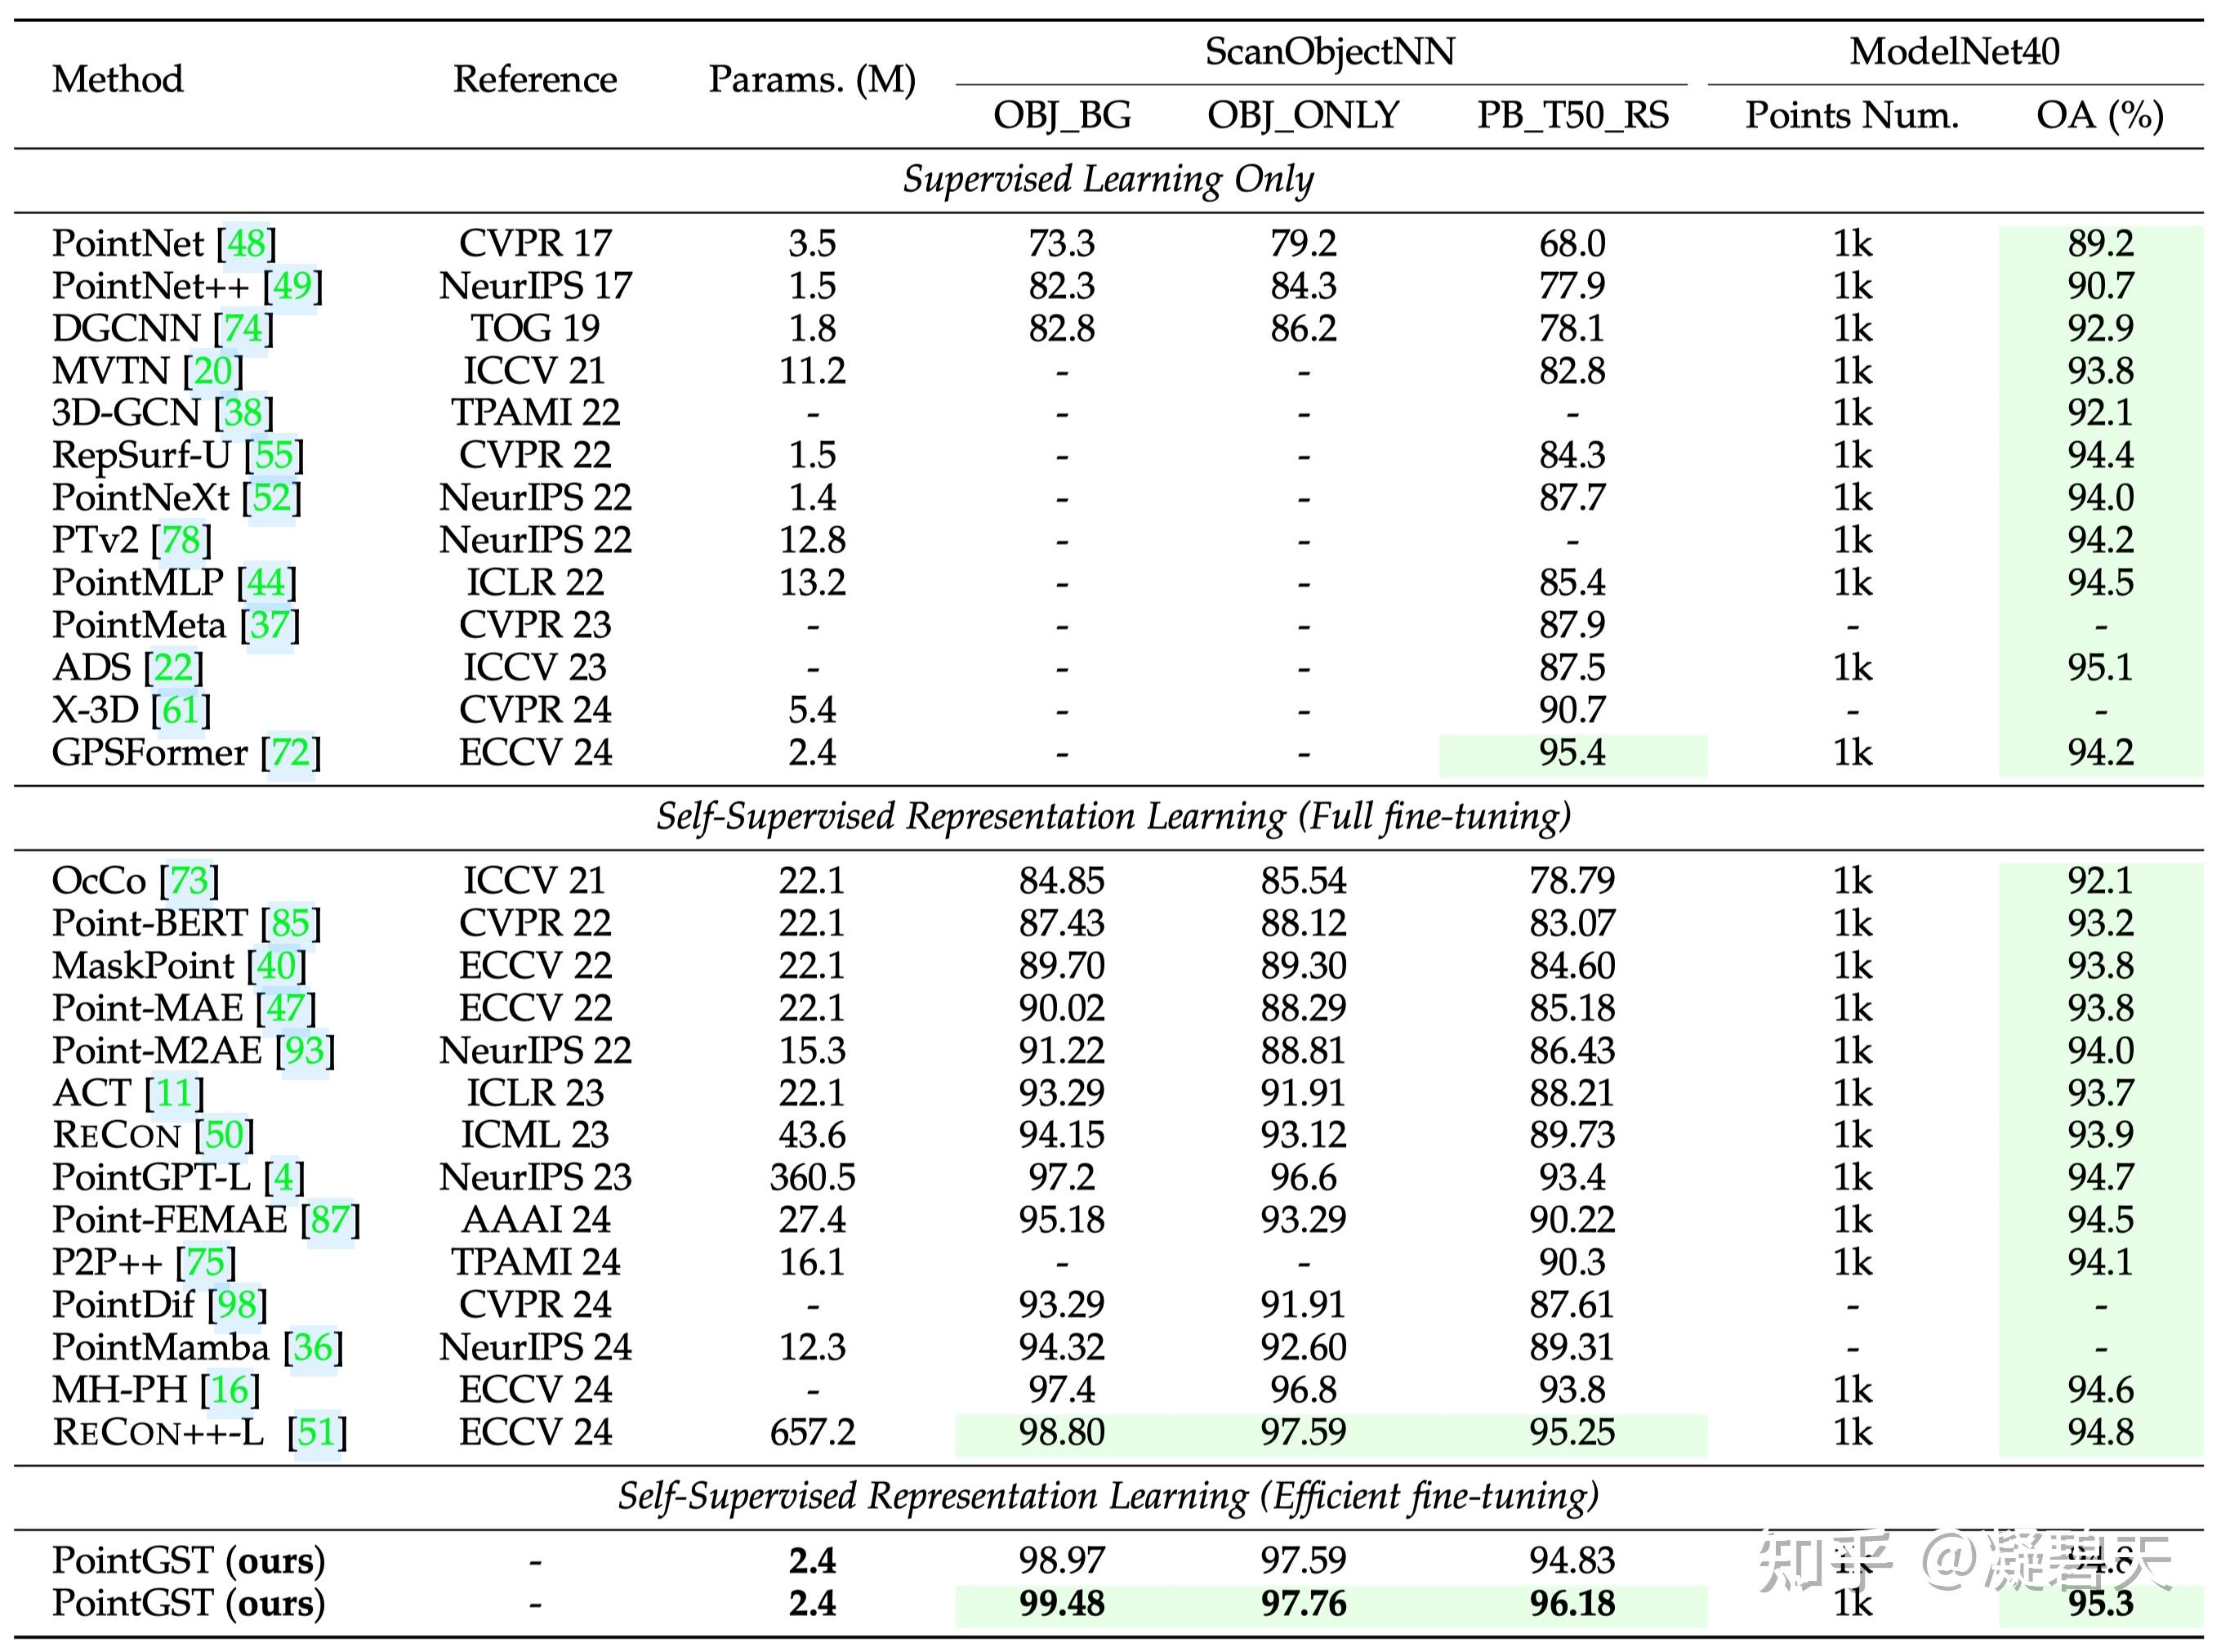The height and width of the screenshot is (1652, 2230).
Task: Open Point-BERT reference 85
Action: [291, 923]
